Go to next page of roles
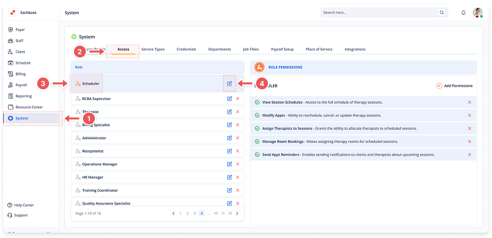Viewport: 492px width, 238px height. pos(237,214)
